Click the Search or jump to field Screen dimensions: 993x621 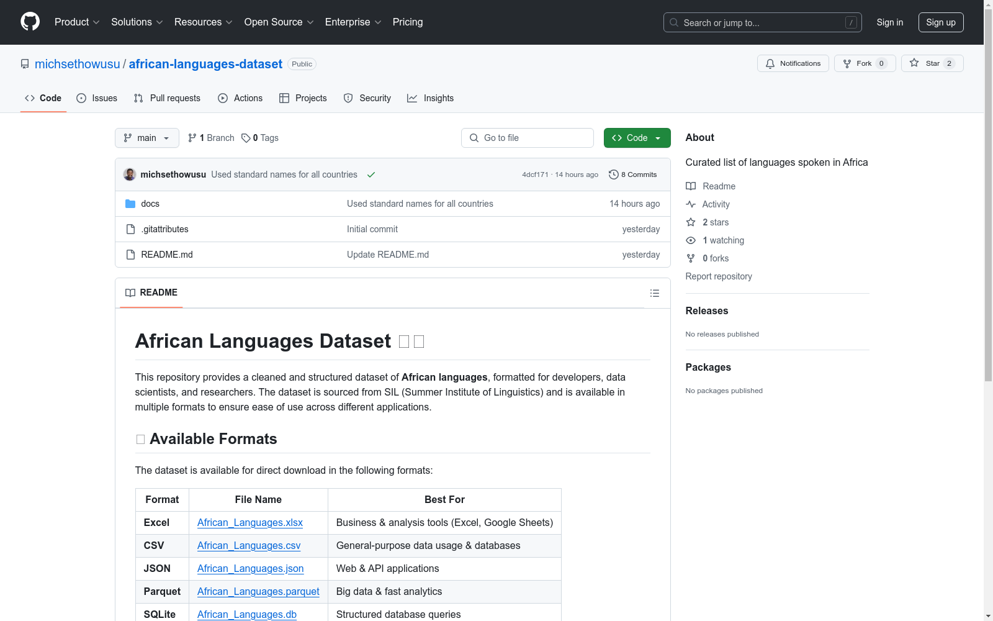click(763, 22)
